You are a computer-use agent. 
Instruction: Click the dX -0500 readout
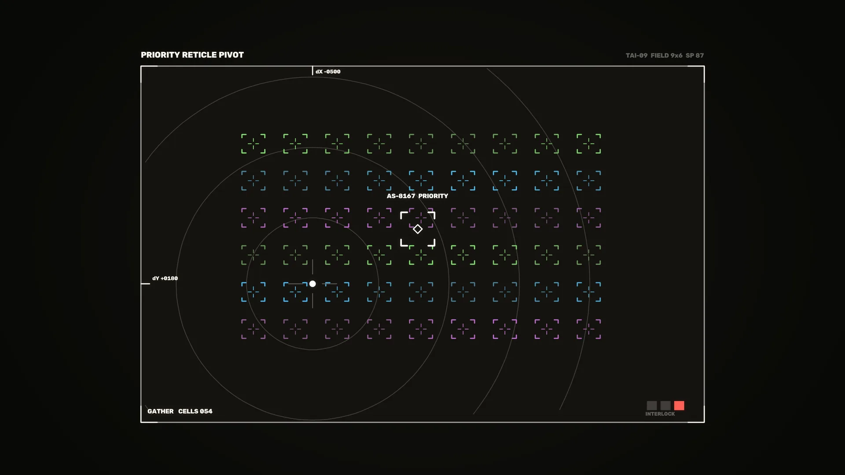pyautogui.click(x=328, y=71)
